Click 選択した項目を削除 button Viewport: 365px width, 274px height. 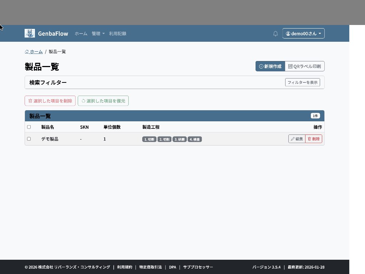tap(50, 101)
